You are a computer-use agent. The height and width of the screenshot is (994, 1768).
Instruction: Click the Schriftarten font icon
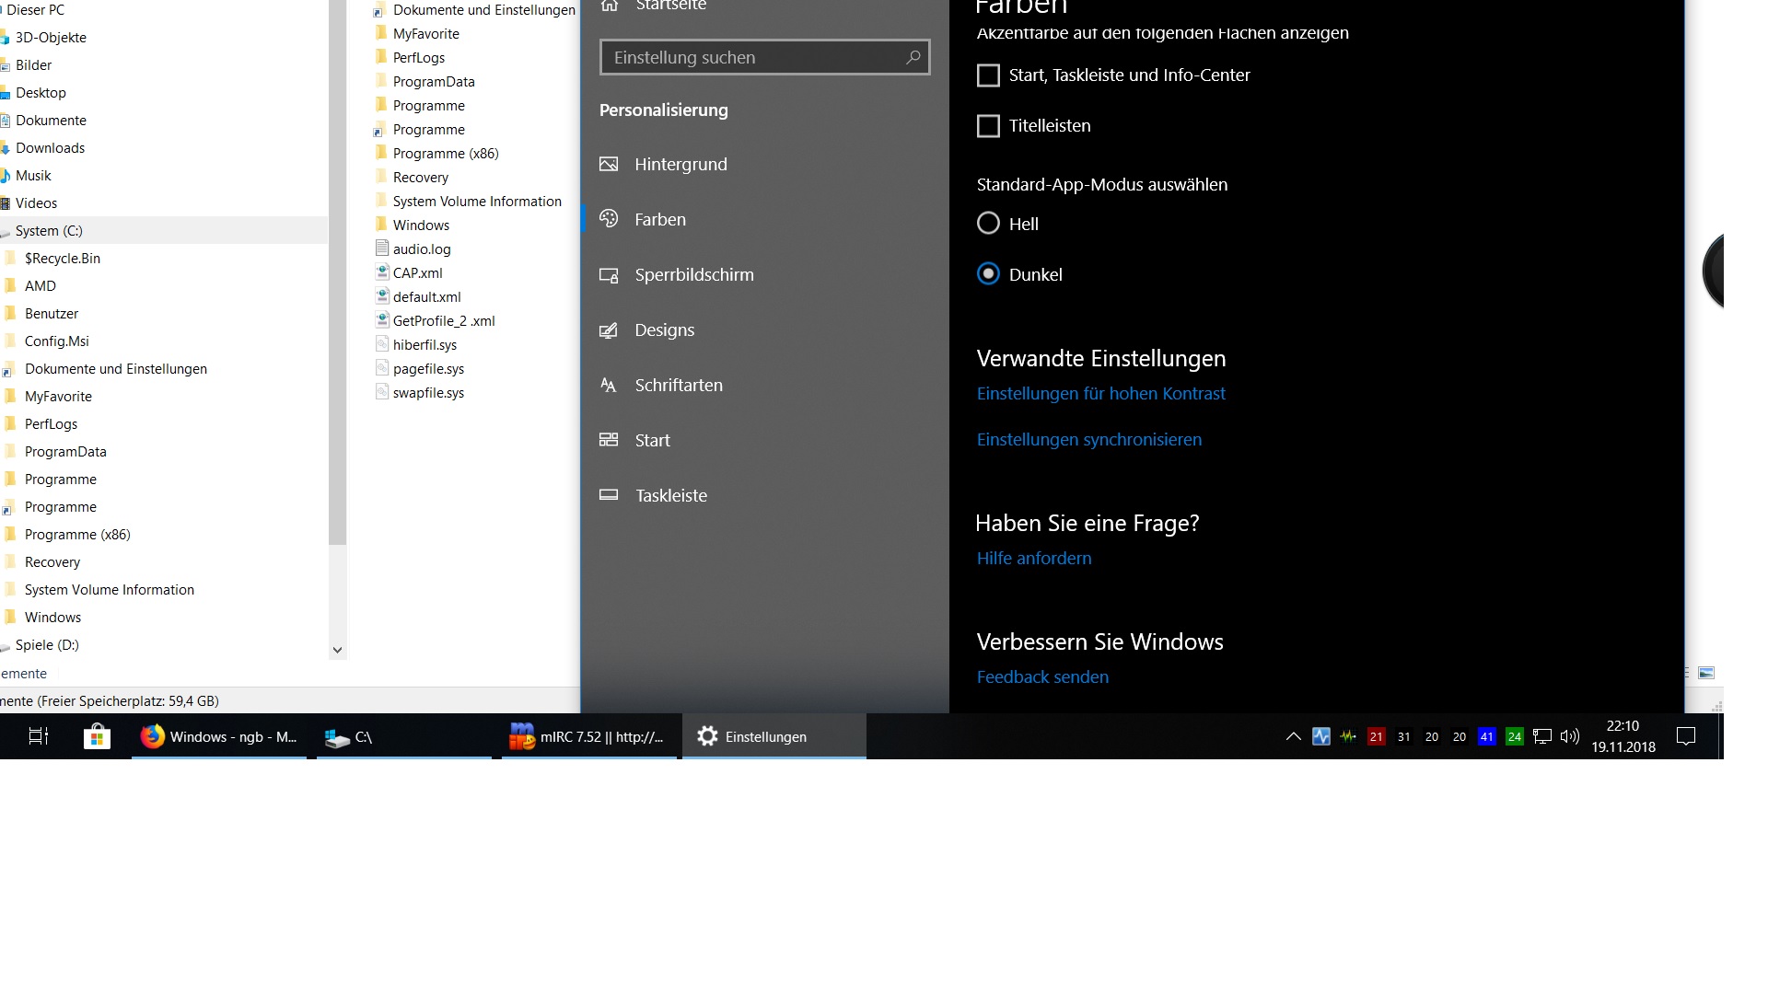tap(609, 386)
